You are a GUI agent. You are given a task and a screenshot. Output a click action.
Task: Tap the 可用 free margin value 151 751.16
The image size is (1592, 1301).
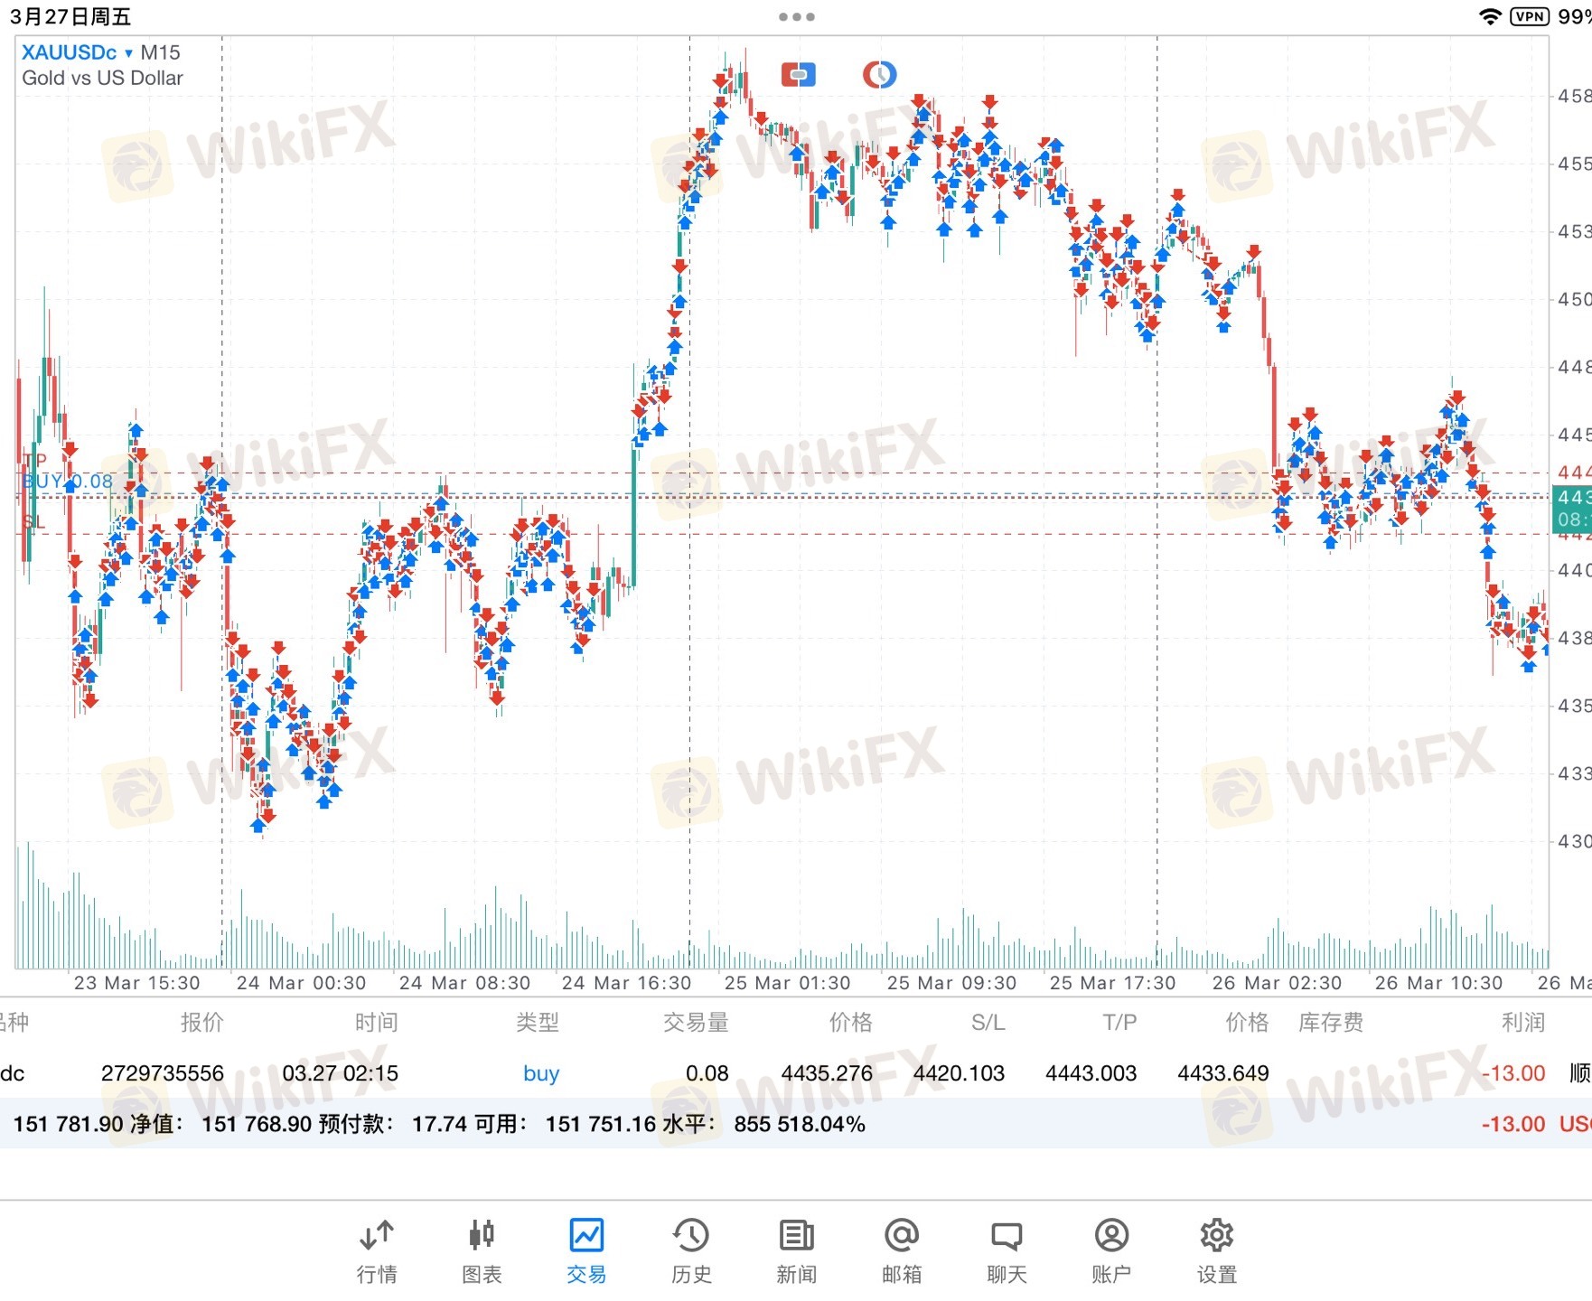pyautogui.click(x=601, y=1124)
